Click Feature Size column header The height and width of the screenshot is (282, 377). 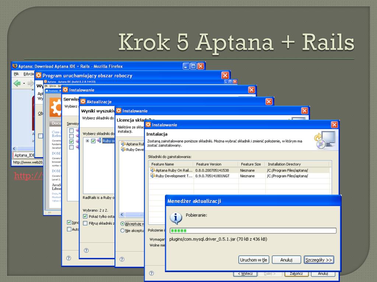[252, 164]
